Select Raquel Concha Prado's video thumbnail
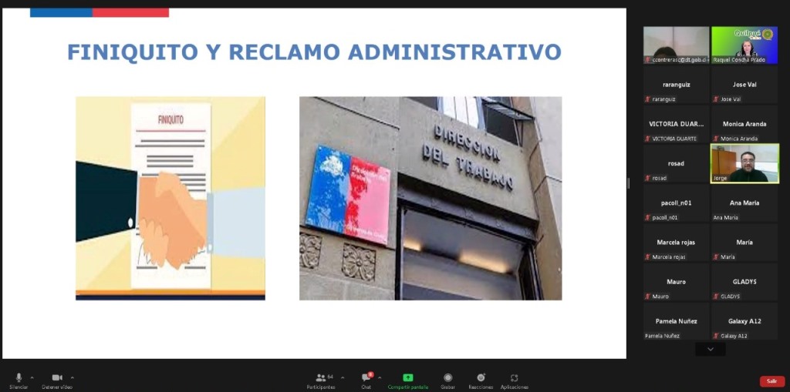This screenshot has height=392, width=790. click(744, 45)
